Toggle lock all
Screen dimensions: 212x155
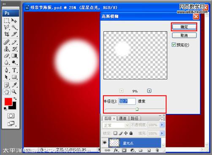(131, 133)
